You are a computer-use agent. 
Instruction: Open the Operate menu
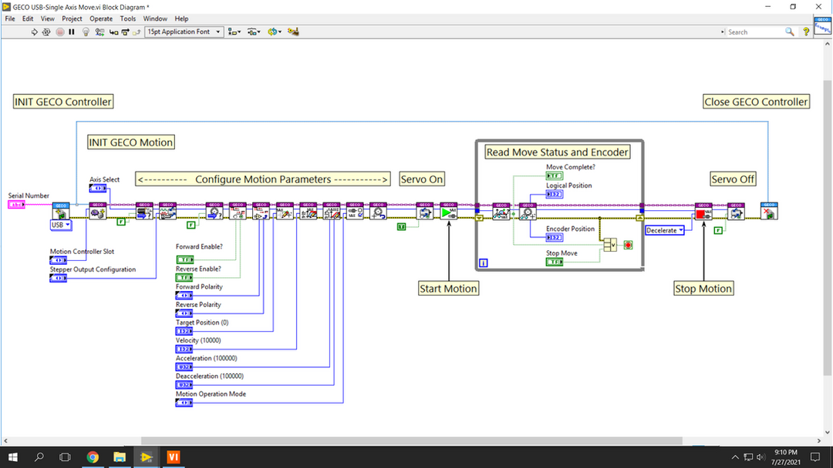[x=101, y=18]
